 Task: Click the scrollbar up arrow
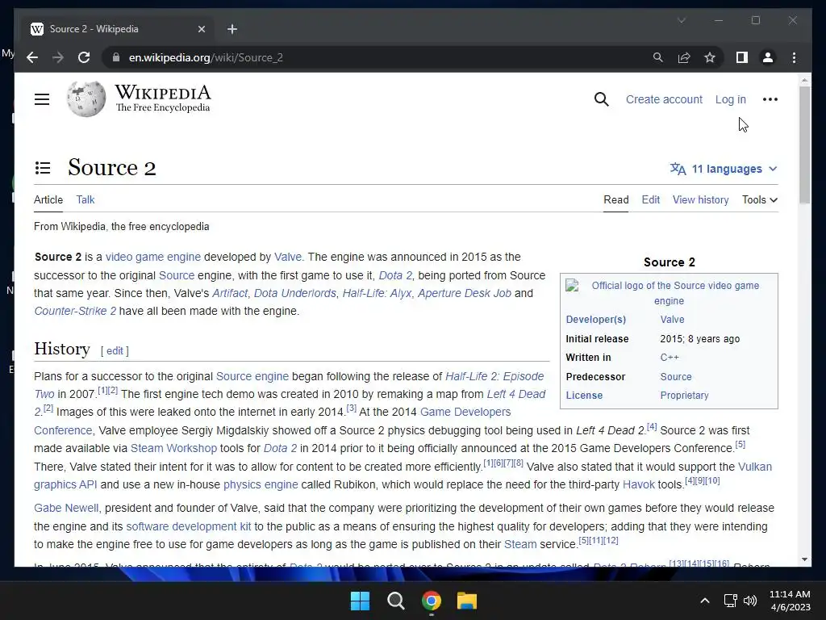coord(804,81)
